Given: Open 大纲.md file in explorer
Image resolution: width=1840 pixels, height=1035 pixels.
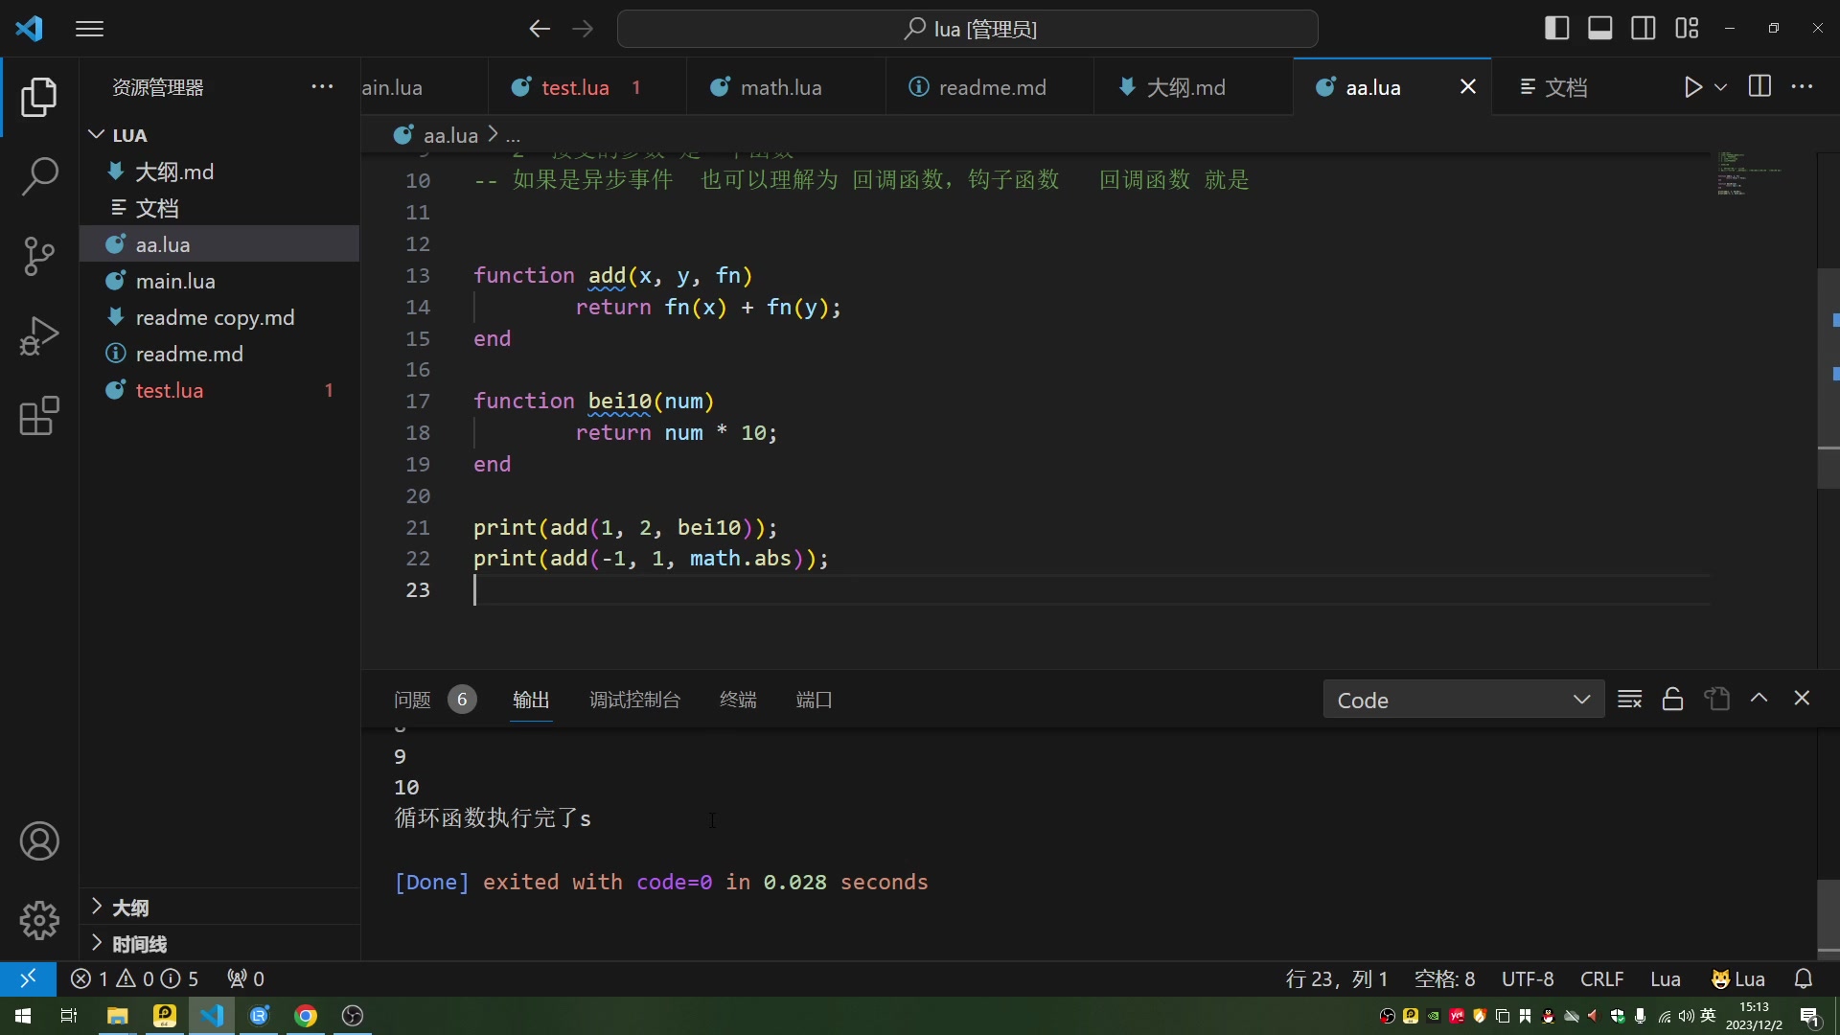Looking at the screenshot, I should click(219, 172).
